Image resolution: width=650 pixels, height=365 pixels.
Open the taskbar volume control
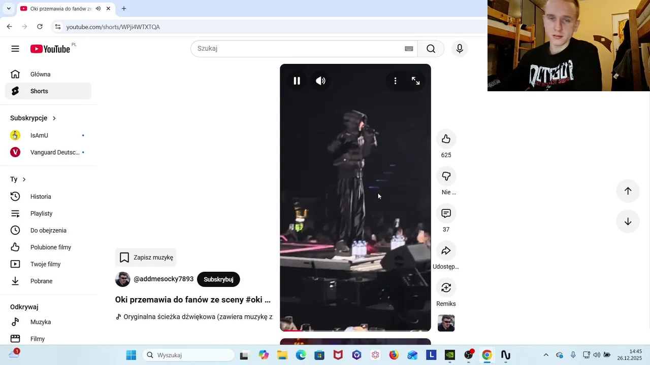pyautogui.click(x=597, y=355)
